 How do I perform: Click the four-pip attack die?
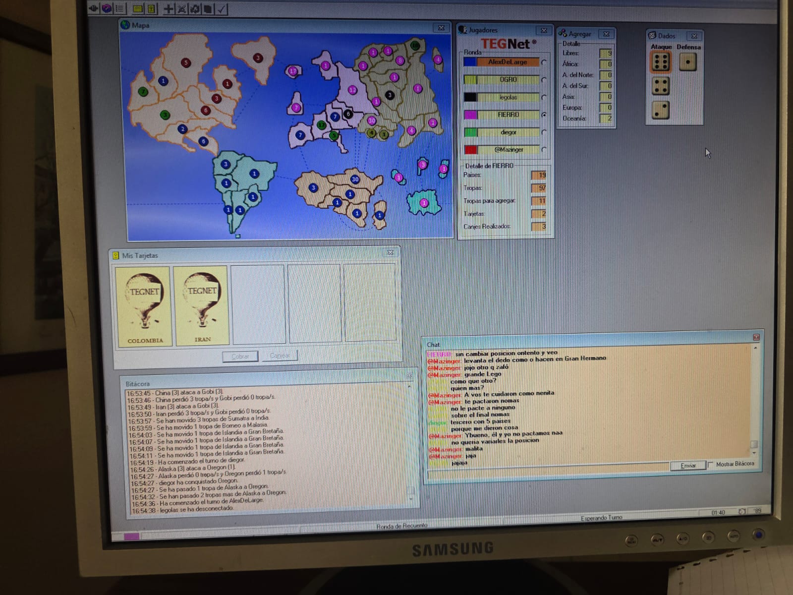click(x=660, y=86)
